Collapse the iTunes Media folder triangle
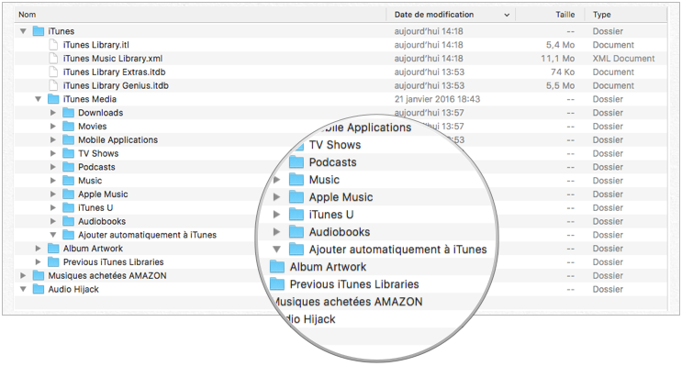This screenshot has width=682, height=366. pyautogui.click(x=39, y=99)
